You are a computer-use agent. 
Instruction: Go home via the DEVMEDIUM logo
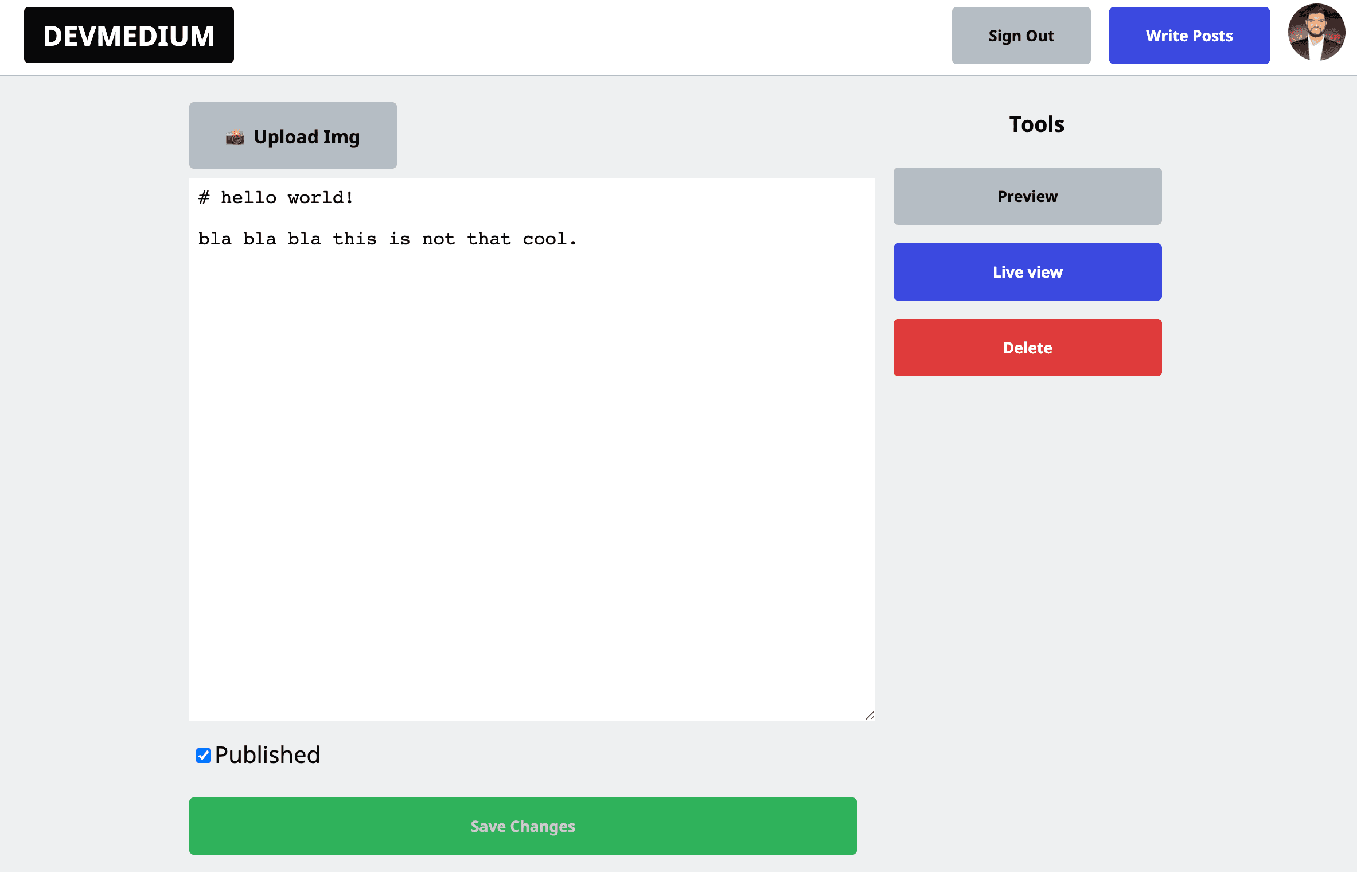129,36
